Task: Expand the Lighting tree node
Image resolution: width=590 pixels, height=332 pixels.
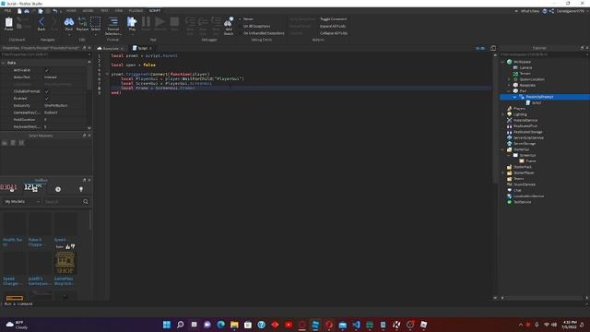Action: pos(502,114)
